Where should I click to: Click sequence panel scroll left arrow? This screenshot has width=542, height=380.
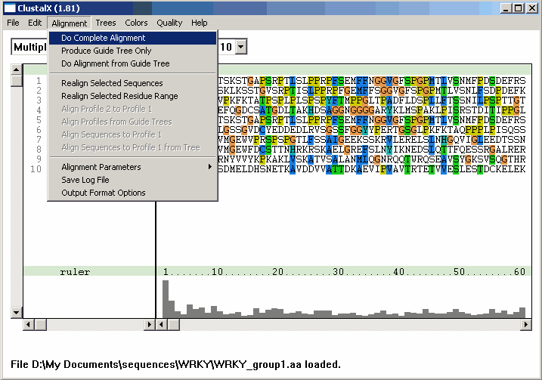pos(162,325)
